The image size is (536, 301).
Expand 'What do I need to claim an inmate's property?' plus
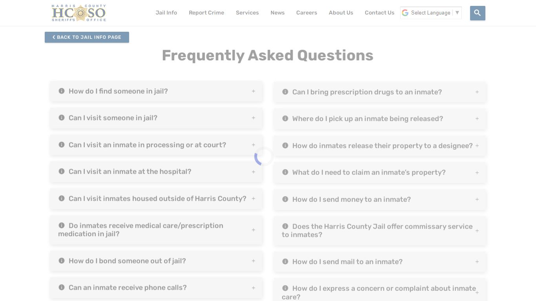(477, 172)
